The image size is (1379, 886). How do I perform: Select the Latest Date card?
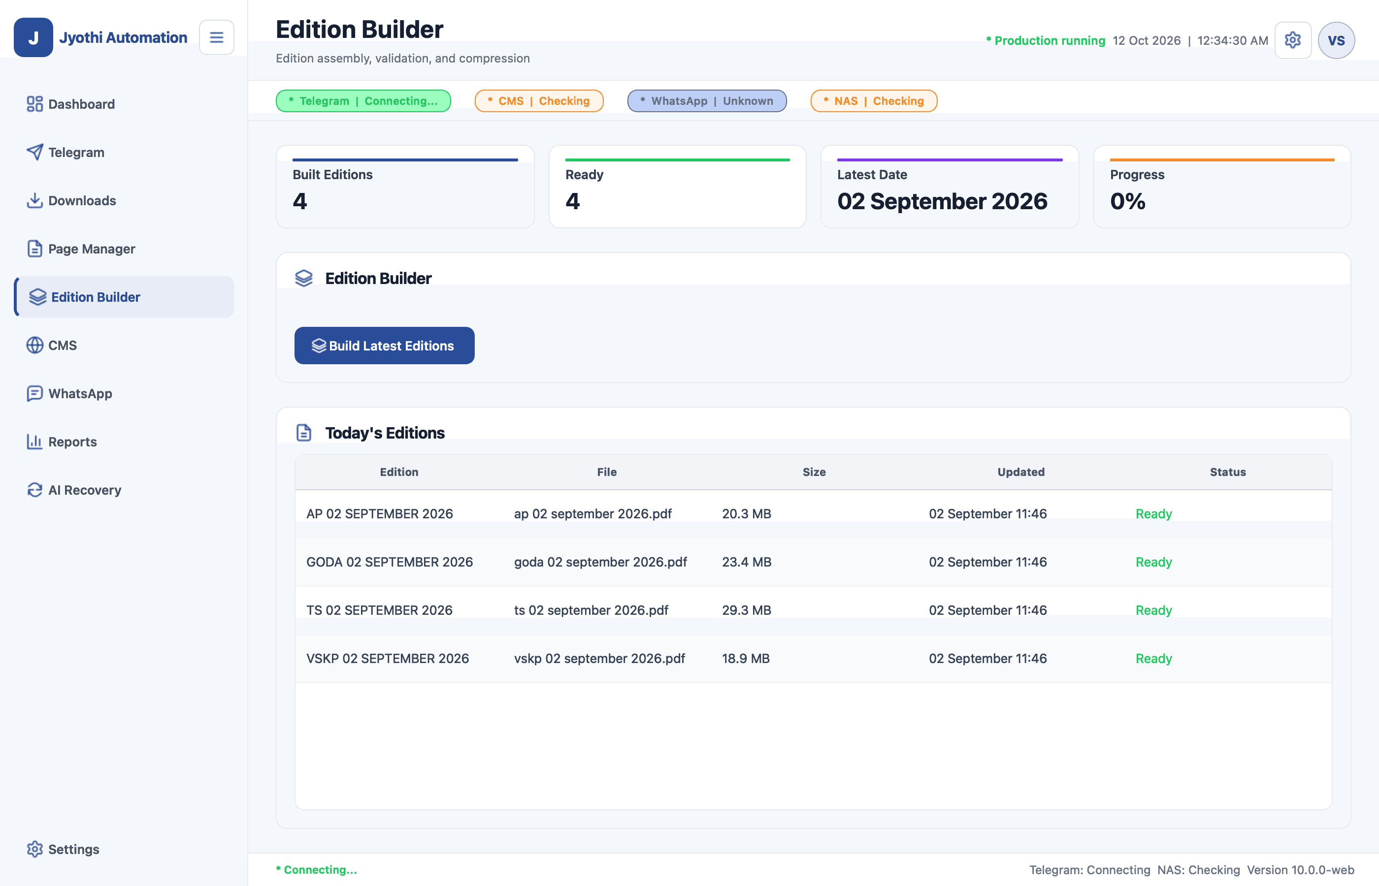click(950, 187)
